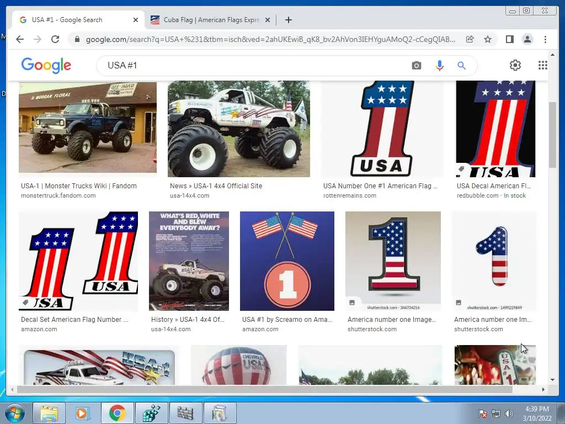
Task: Open News USA-1 4x4 Official Site link
Action: pyautogui.click(x=216, y=186)
